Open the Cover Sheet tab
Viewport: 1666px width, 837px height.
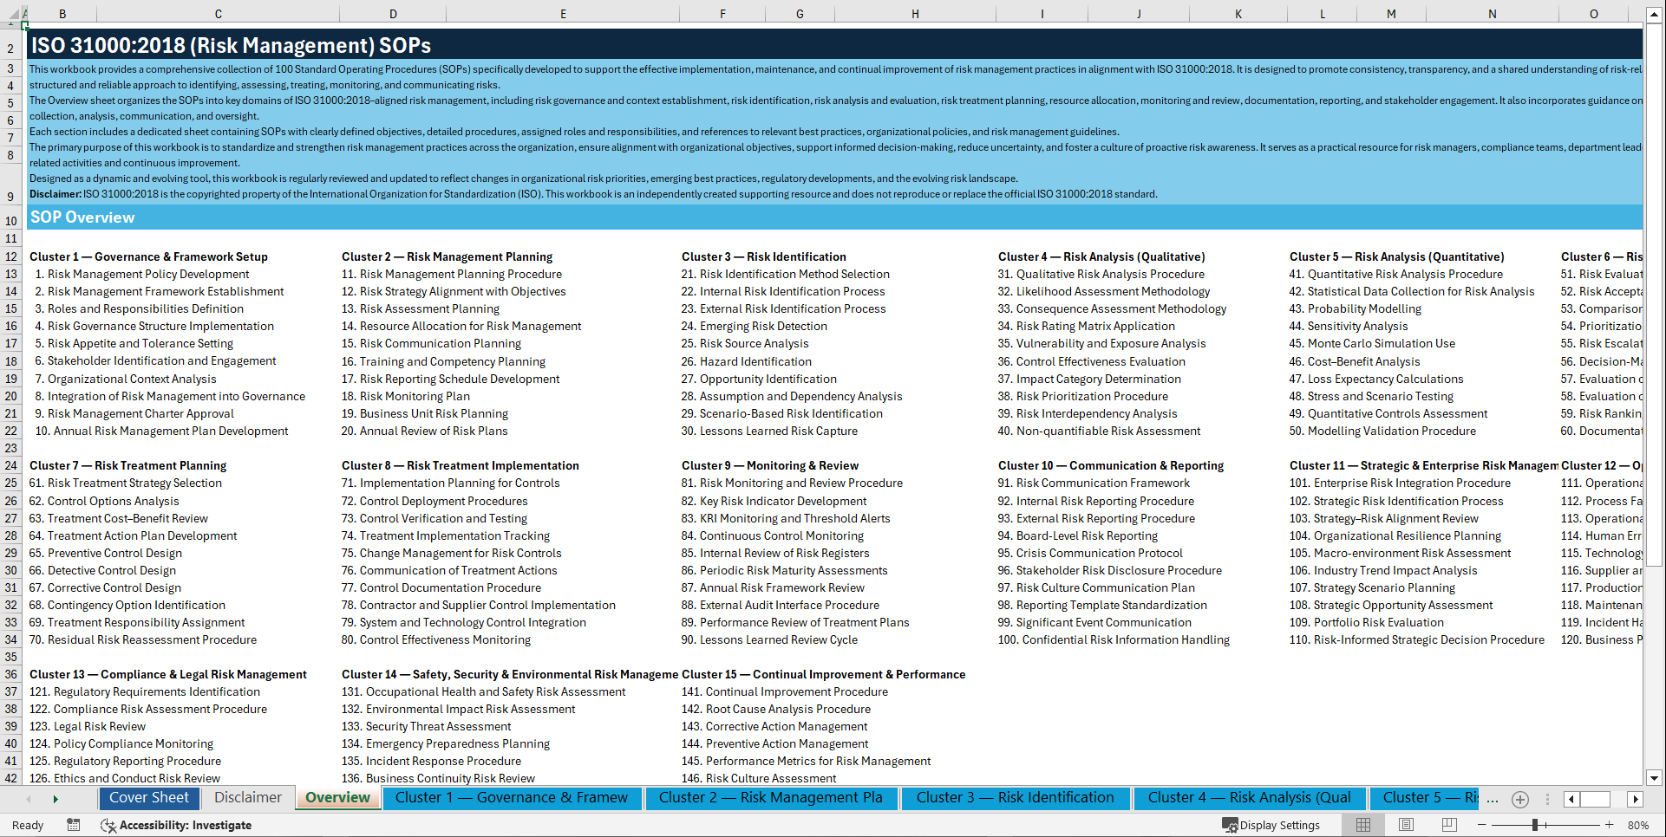[149, 798]
